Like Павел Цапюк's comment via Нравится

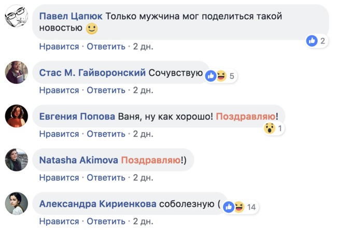tap(59, 47)
